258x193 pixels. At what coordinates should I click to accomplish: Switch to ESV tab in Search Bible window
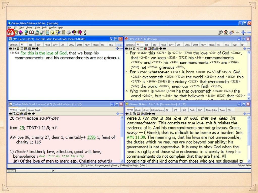click(x=39, y=45)
